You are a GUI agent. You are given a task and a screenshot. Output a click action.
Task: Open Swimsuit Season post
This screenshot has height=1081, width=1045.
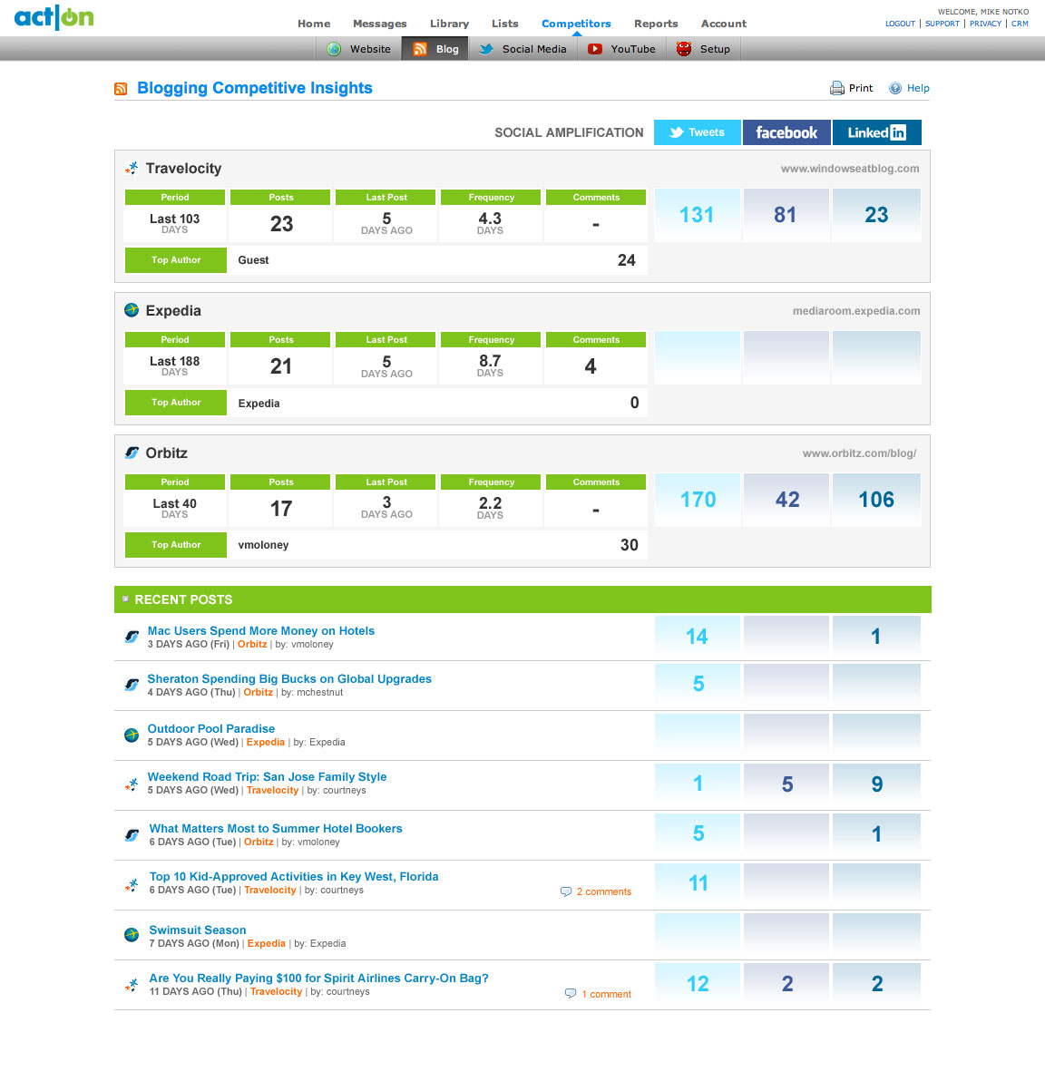click(197, 930)
